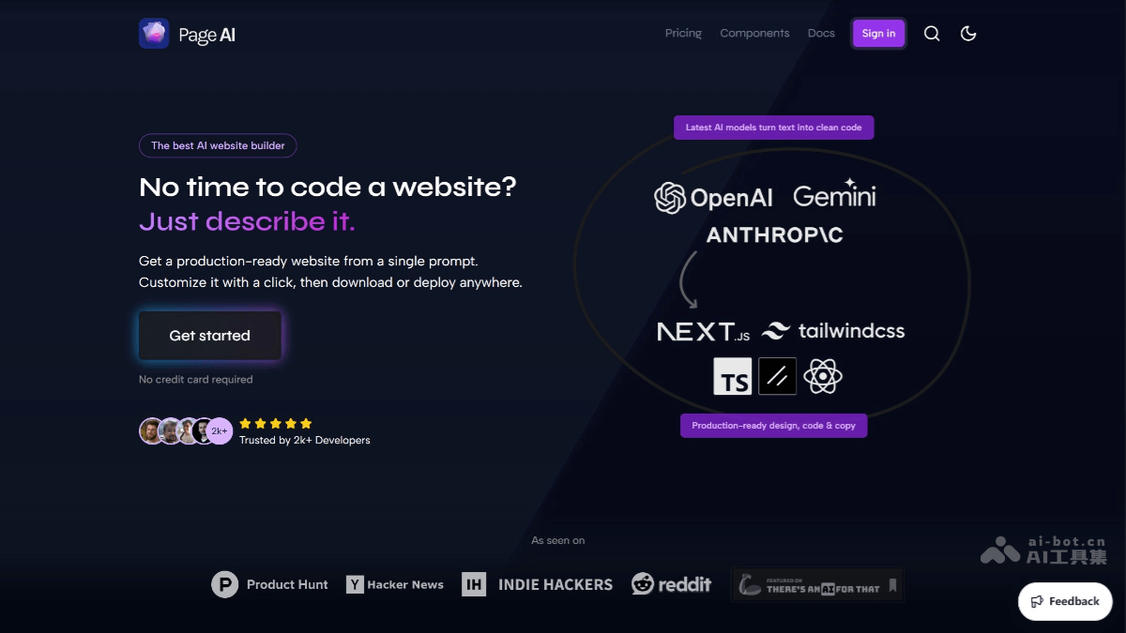The width and height of the screenshot is (1126, 633).
Task: Select the Next.js logo
Action: (703, 330)
